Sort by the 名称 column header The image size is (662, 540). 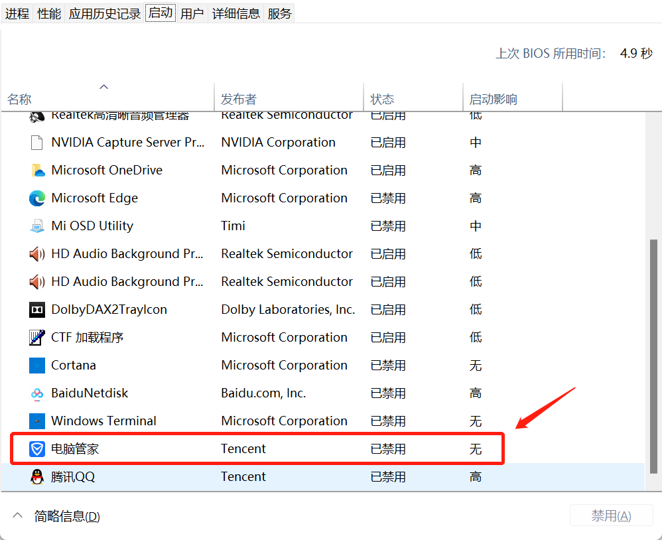107,98
